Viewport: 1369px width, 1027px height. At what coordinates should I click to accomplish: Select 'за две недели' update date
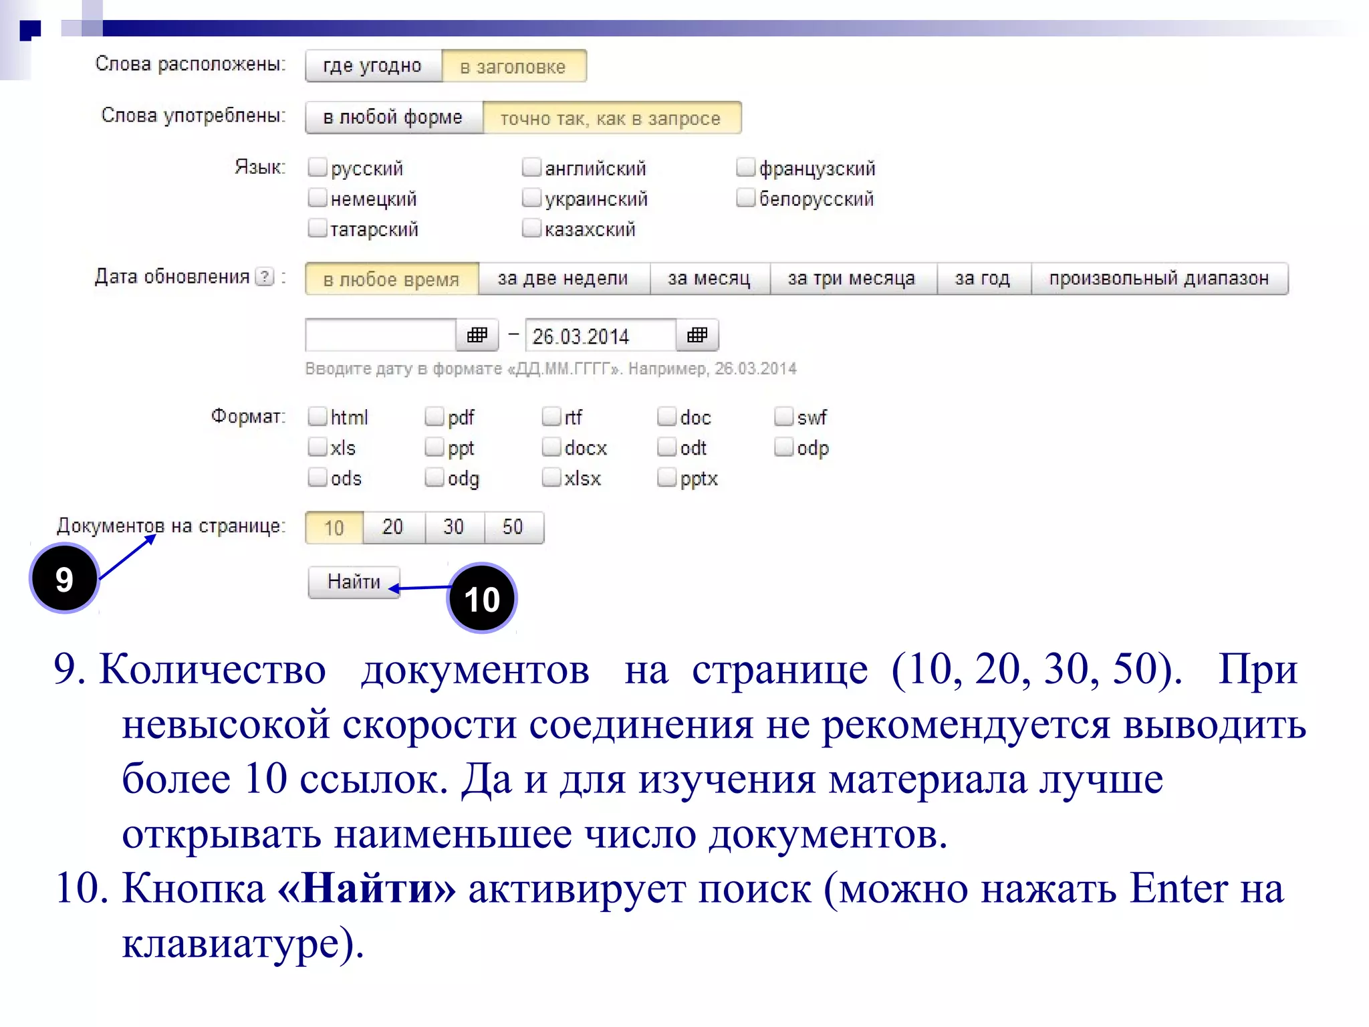(564, 279)
